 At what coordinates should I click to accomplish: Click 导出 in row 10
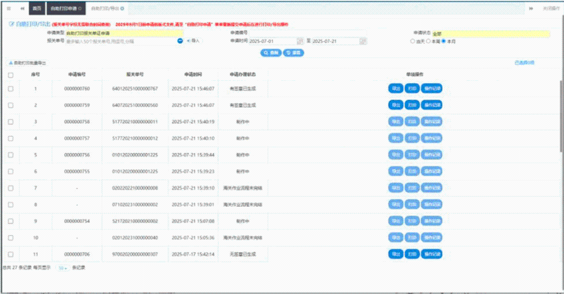pyautogui.click(x=396, y=237)
